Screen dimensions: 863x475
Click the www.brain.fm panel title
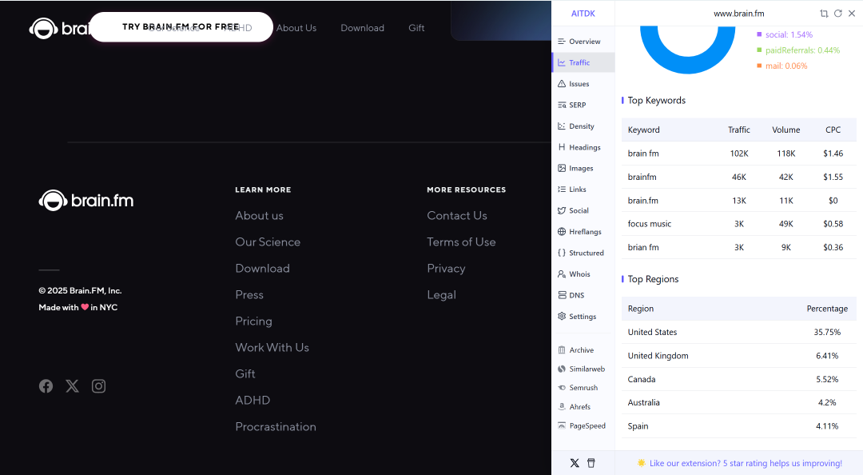pos(739,14)
